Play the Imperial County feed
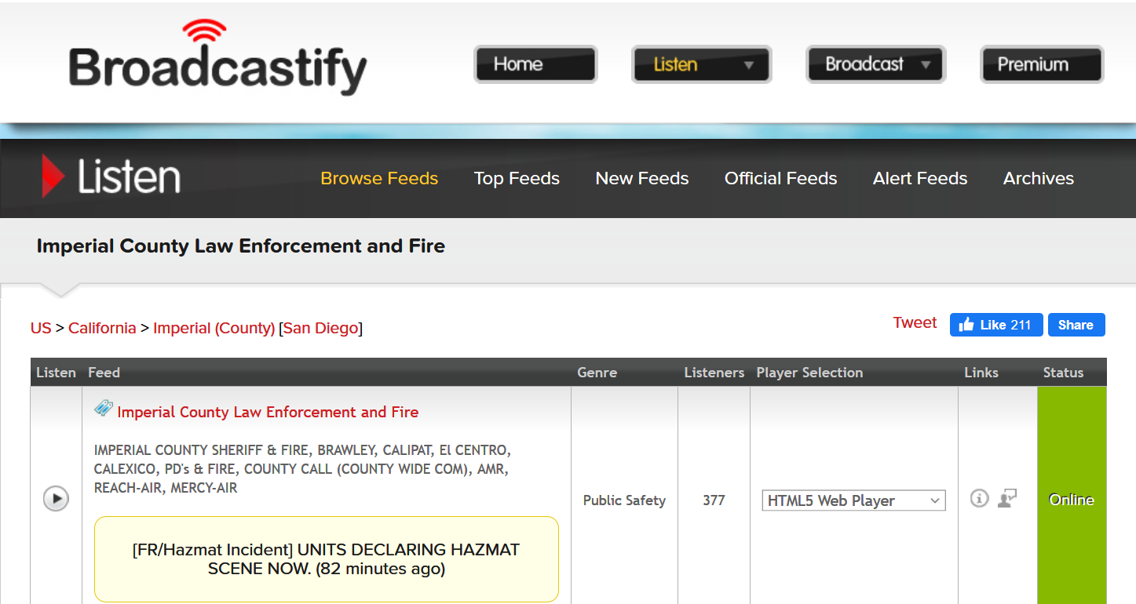The image size is (1136, 604). (x=56, y=499)
